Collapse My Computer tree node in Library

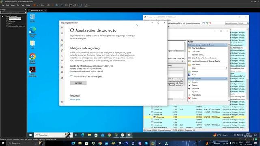tap(2, 16)
